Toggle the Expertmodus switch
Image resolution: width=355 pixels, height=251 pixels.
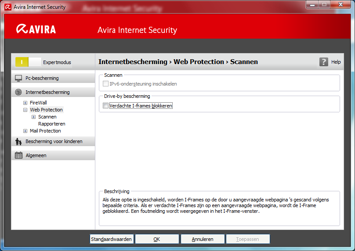coord(28,62)
